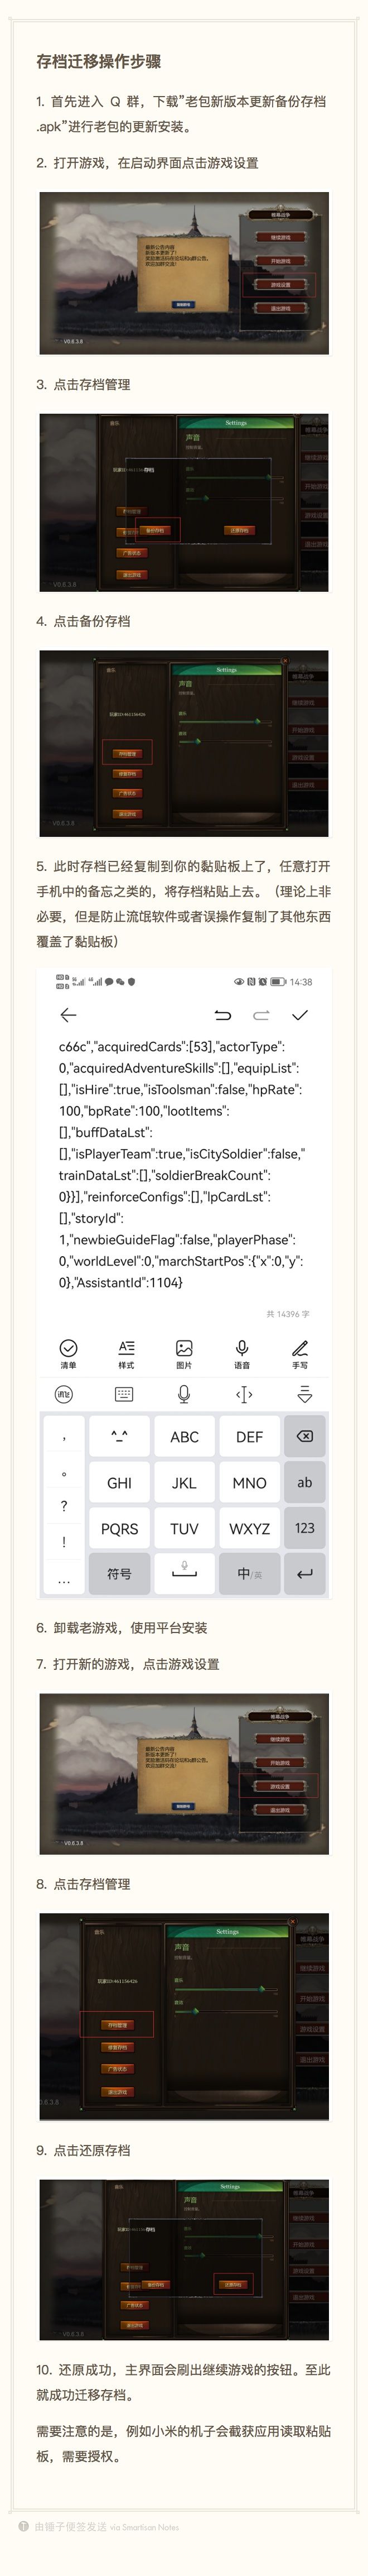Open the 样式 text style tool

click(x=126, y=1353)
